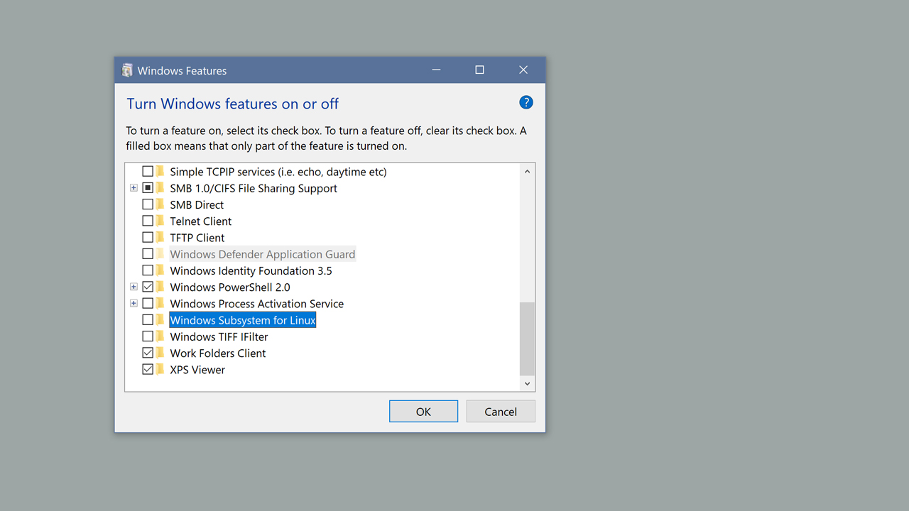Image resolution: width=909 pixels, height=511 pixels.
Task: Uncheck XPS Viewer
Action: click(x=148, y=369)
